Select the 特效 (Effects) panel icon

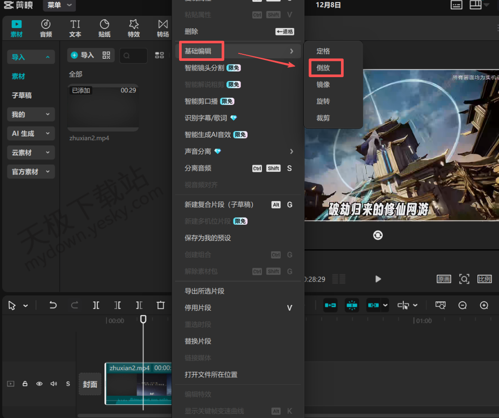coord(133,28)
